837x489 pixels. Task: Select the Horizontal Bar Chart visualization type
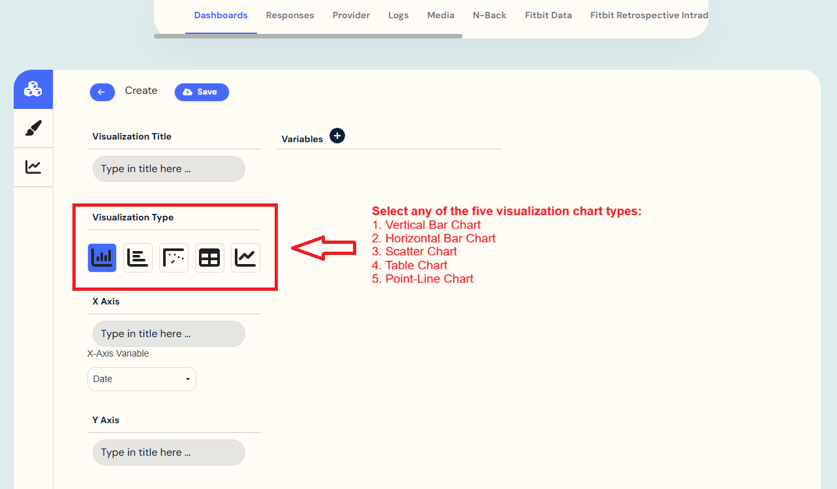138,258
